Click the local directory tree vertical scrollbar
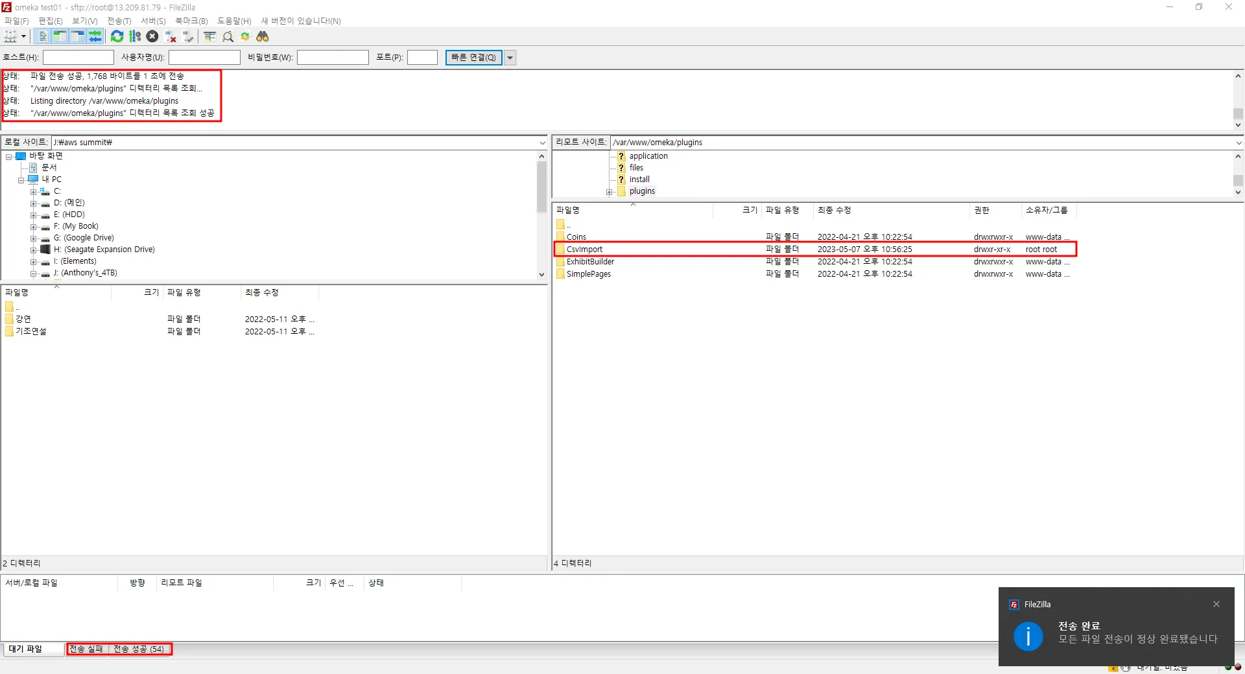The width and height of the screenshot is (1245, 674). click(x=541, y=188)
